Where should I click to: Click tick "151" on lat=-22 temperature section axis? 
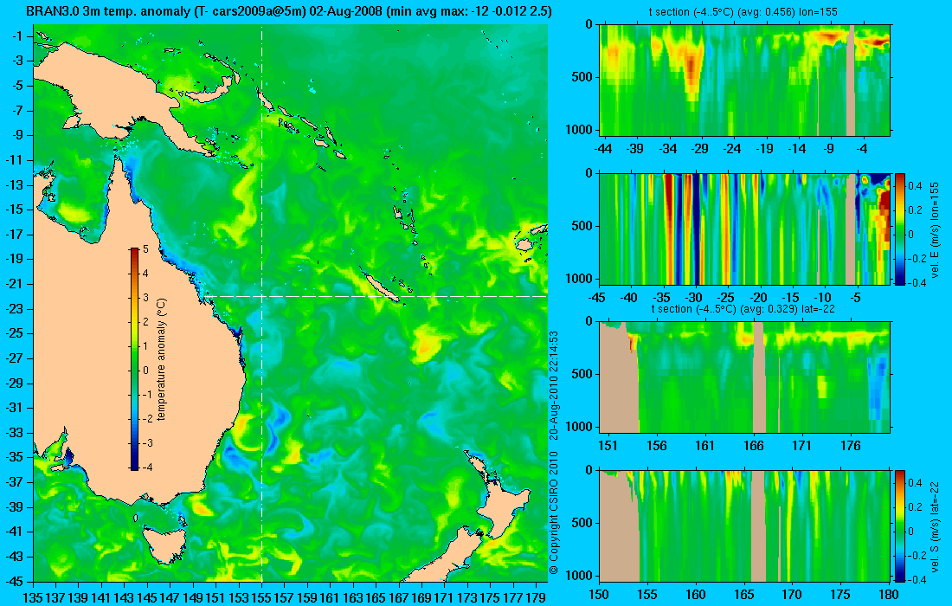point(608,447)
